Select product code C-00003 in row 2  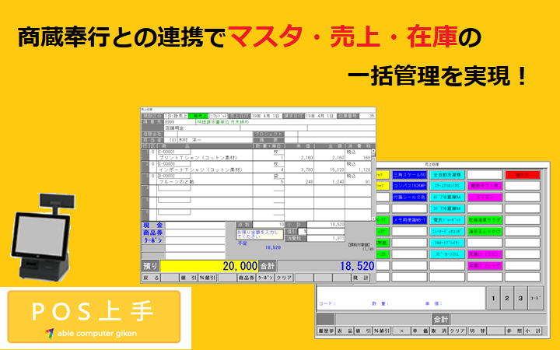tap(174, 164)
